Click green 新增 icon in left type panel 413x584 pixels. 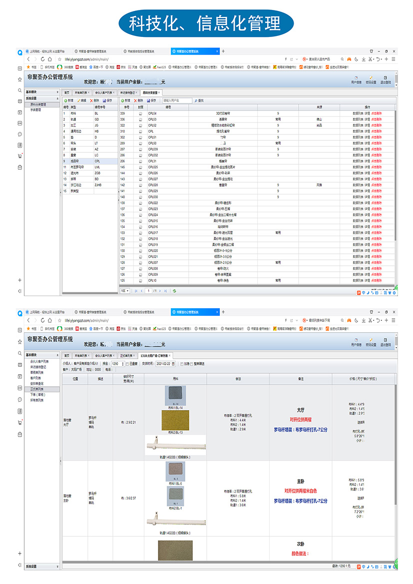[x=65, y=100]
